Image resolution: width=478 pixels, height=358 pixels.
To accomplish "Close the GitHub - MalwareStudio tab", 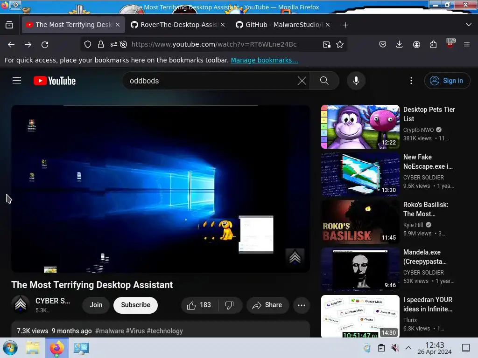I will click(x=328, y=25).
